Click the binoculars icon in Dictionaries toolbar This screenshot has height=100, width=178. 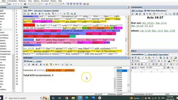[33, 64]
